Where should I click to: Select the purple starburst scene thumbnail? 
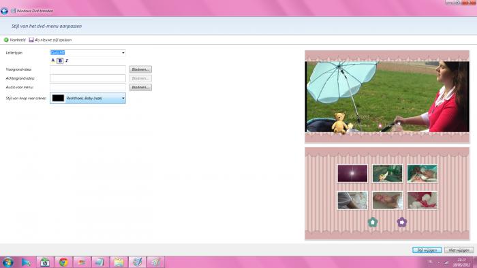pos(352,173)
